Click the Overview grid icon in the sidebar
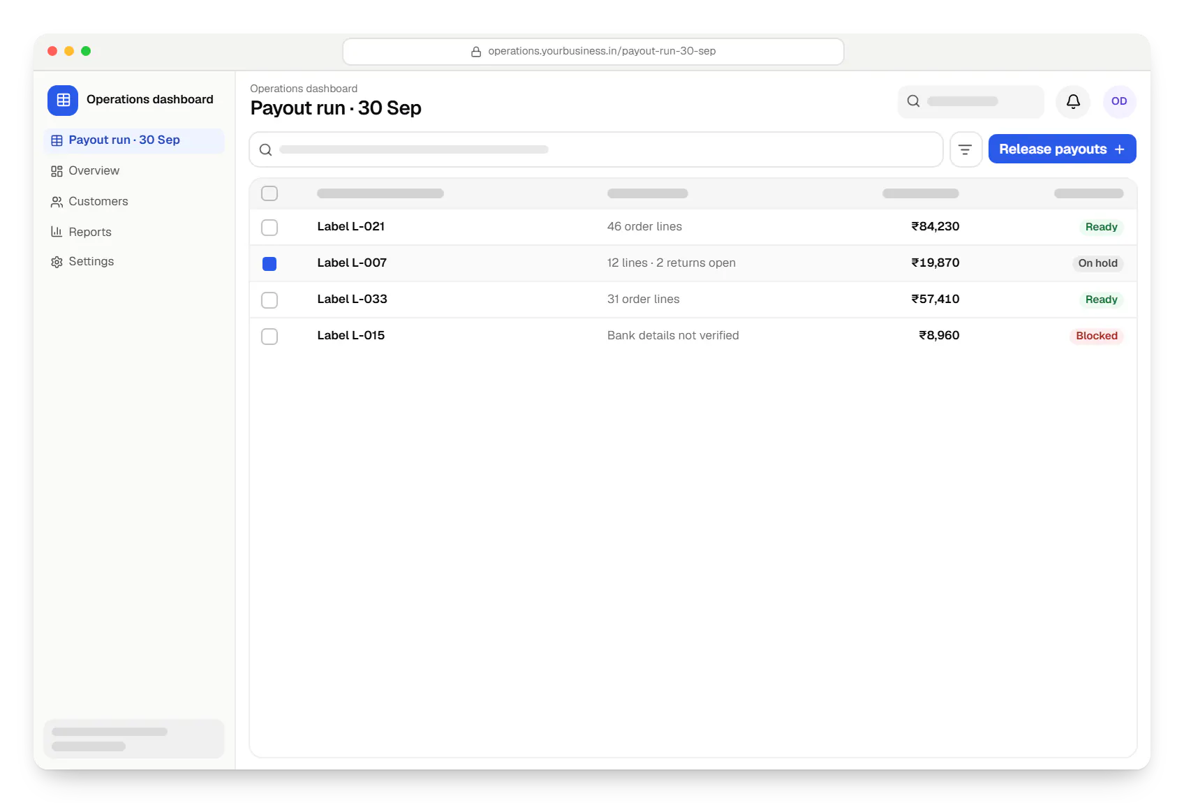 (x=57, y=171)
